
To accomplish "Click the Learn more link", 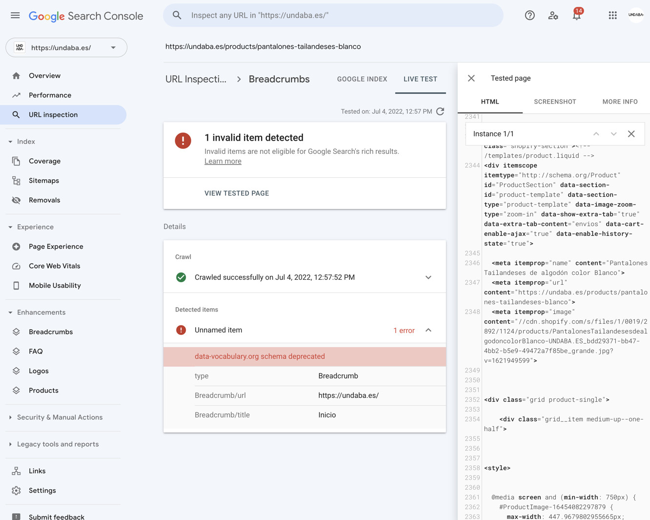I will click(223, 161).
